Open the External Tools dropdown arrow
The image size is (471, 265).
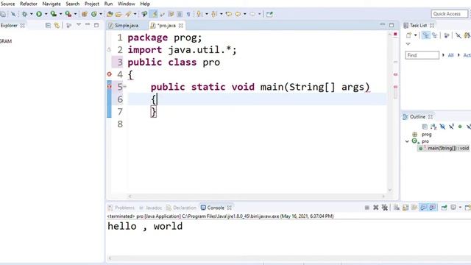pyautogui.click(x=75, y=14)
